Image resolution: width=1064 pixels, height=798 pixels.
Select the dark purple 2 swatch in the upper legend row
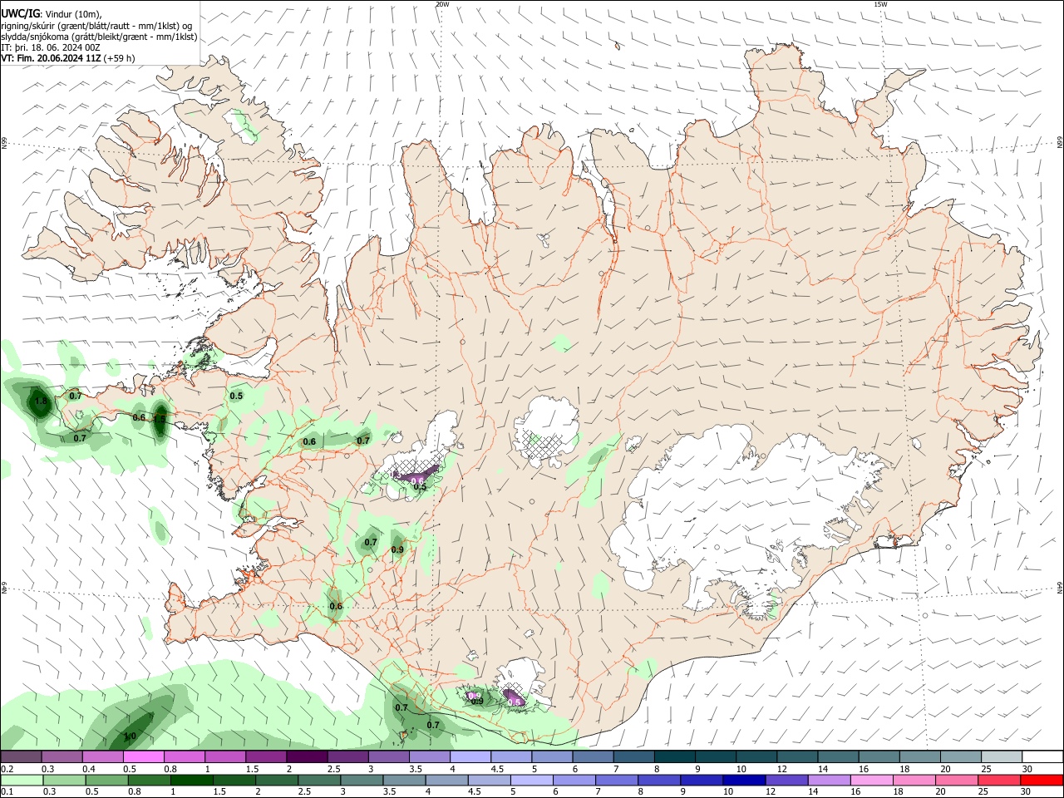(x=307, y=756)
